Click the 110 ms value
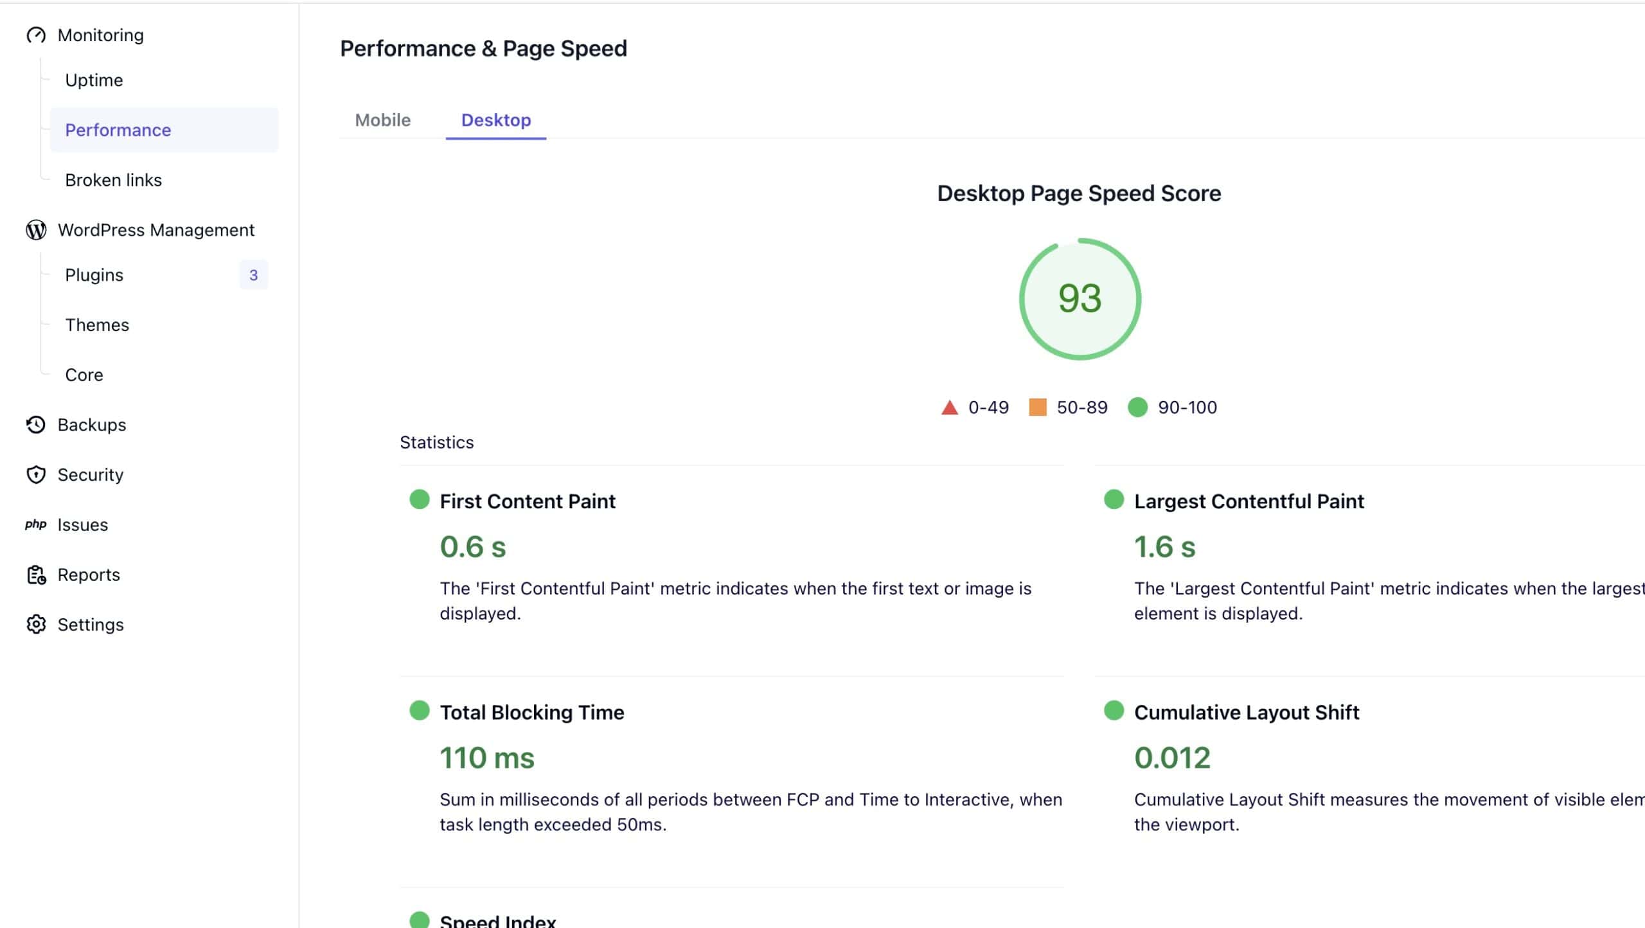The height and width of the screenshot is (928, 1645). [x=487, y=758]
